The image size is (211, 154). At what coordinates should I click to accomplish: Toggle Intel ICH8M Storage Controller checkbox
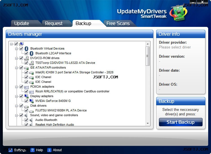coord(26,72)
